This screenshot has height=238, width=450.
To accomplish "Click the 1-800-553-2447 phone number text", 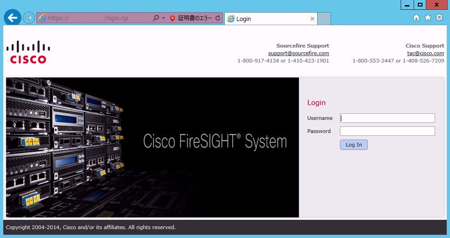I will pos(373,61).
